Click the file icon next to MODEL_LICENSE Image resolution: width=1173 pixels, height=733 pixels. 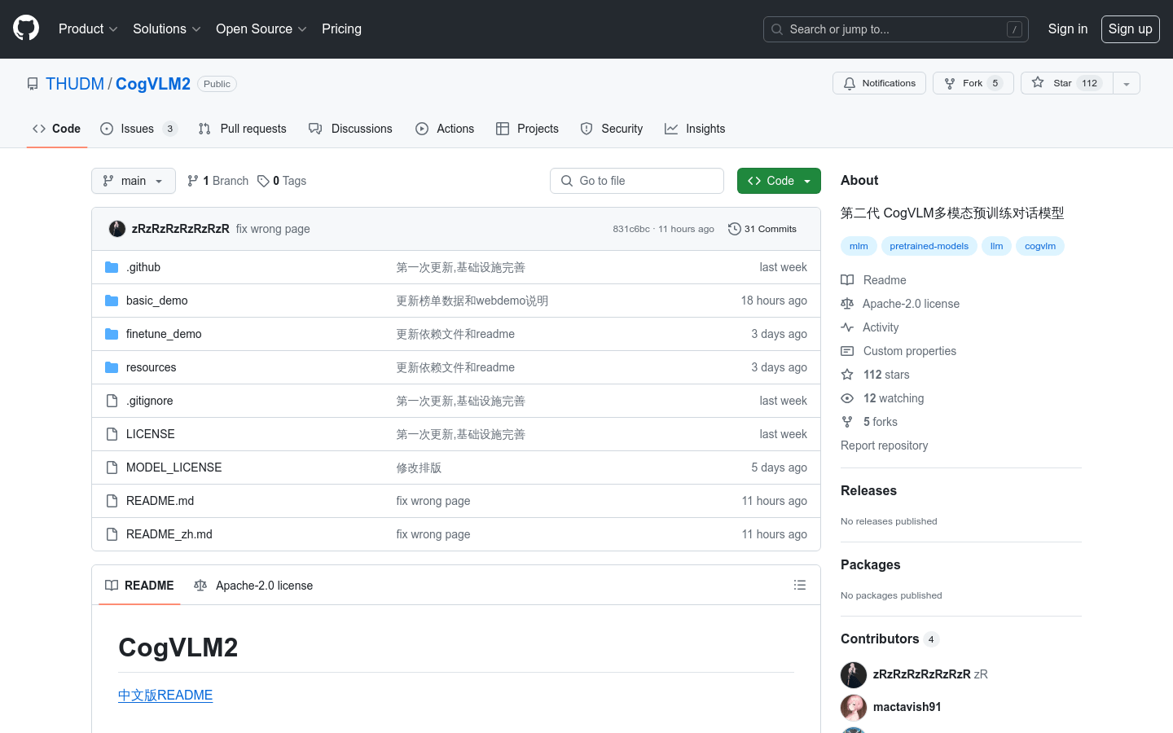(x=112, y=467)
